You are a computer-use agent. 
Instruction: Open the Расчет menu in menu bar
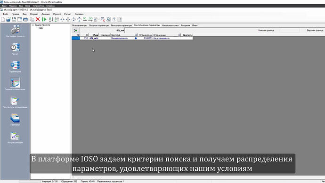(x=68, y=14)
